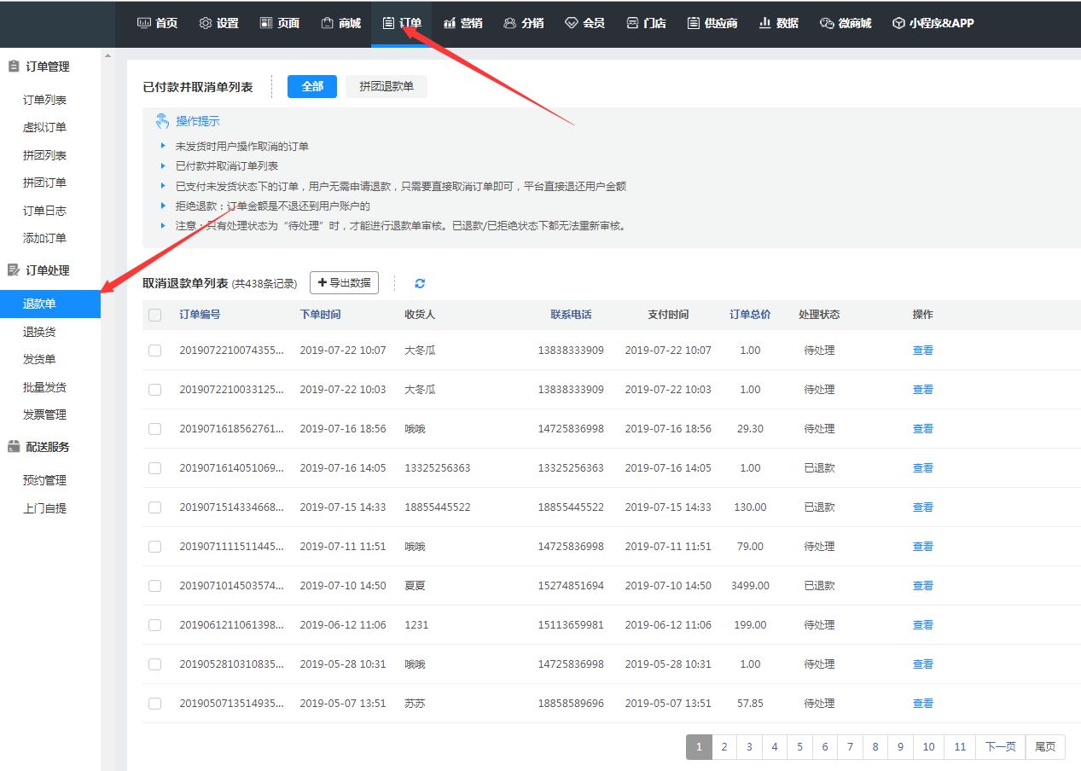
Task: Select checkbox for the 3499.00 order row
Action: pyautogui.click(x=154, y=586)
